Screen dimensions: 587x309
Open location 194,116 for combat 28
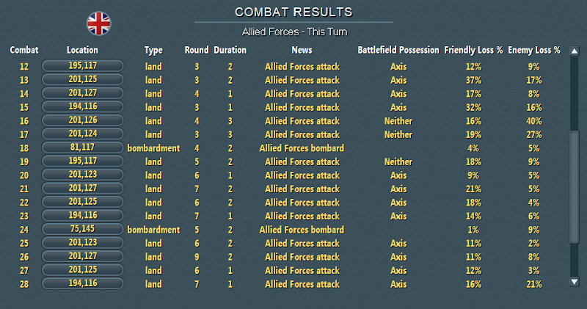[83, 283]
